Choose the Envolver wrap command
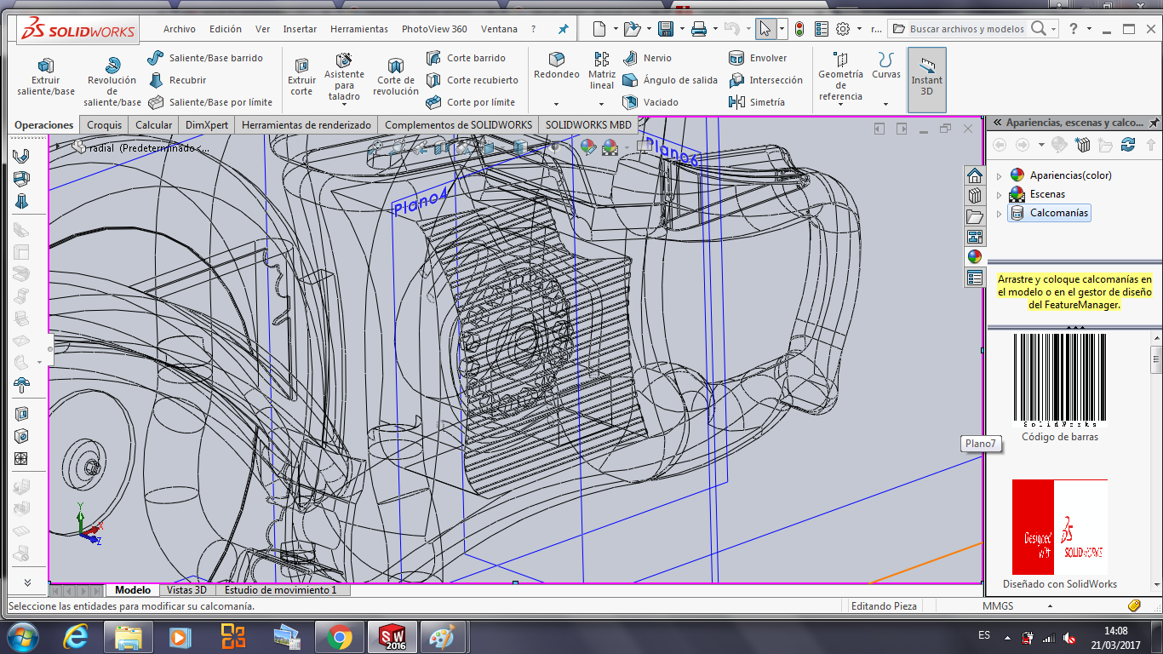The height and width of the screenshot is (654, 1163). point(758,58)
